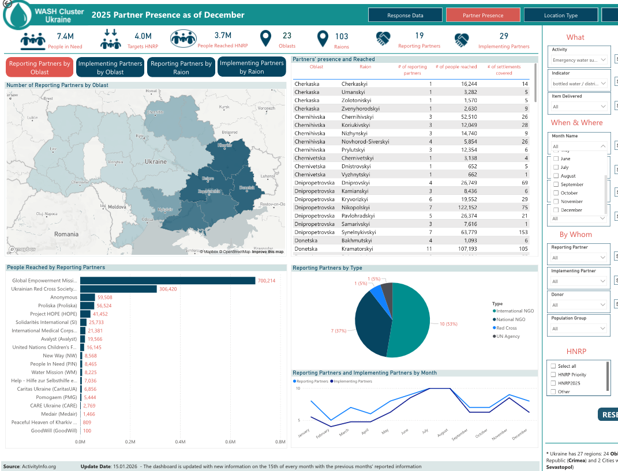Viewport: 618px width, 471px height.
Task: Enable the Select all HNRP checkbox
Action: click(x=553, y=366)
